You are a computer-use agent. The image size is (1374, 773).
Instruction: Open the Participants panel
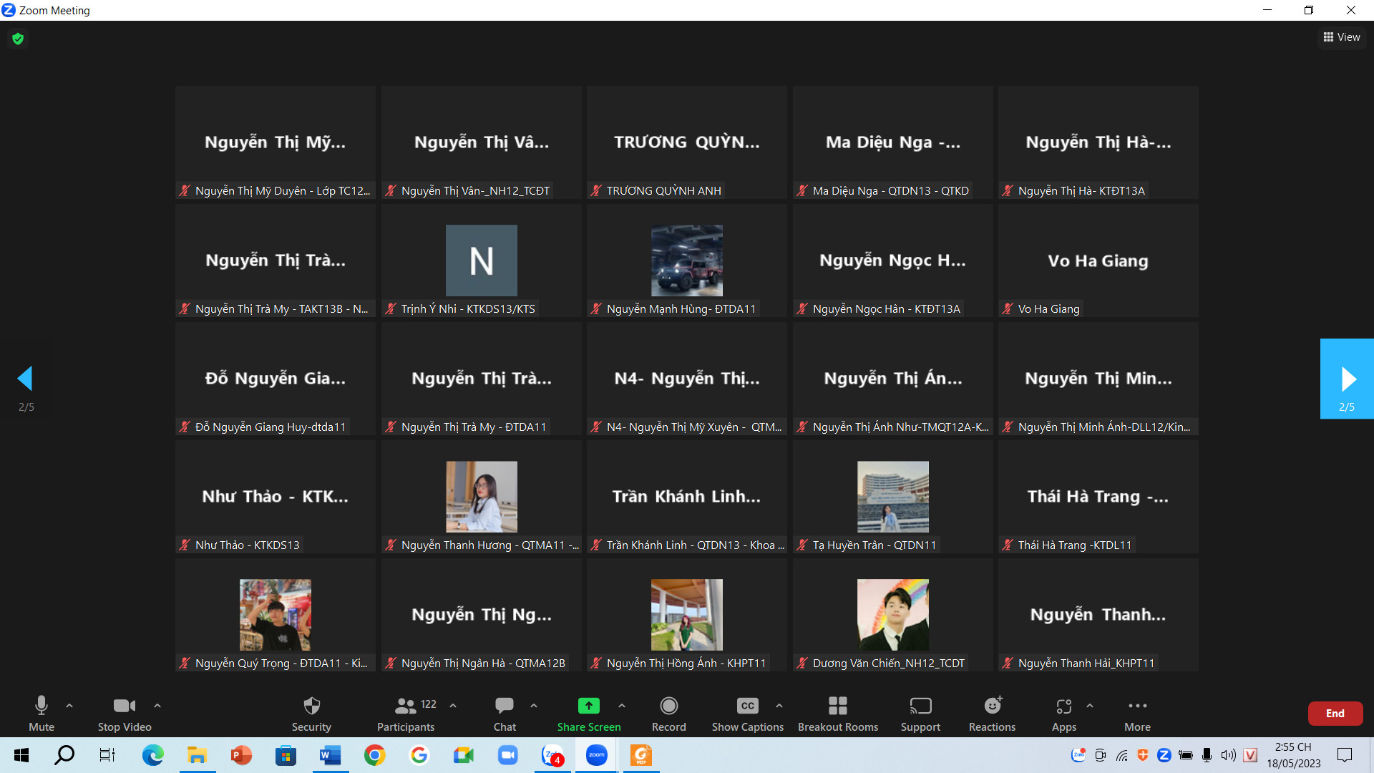click(406, 706)
